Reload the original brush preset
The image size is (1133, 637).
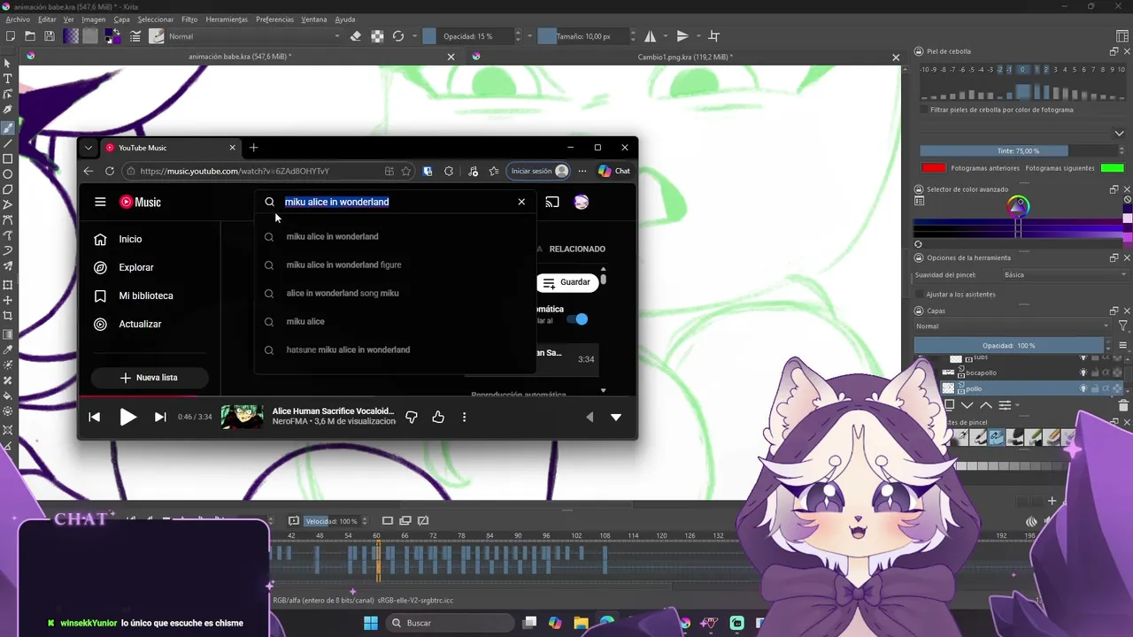coord(398,36)
